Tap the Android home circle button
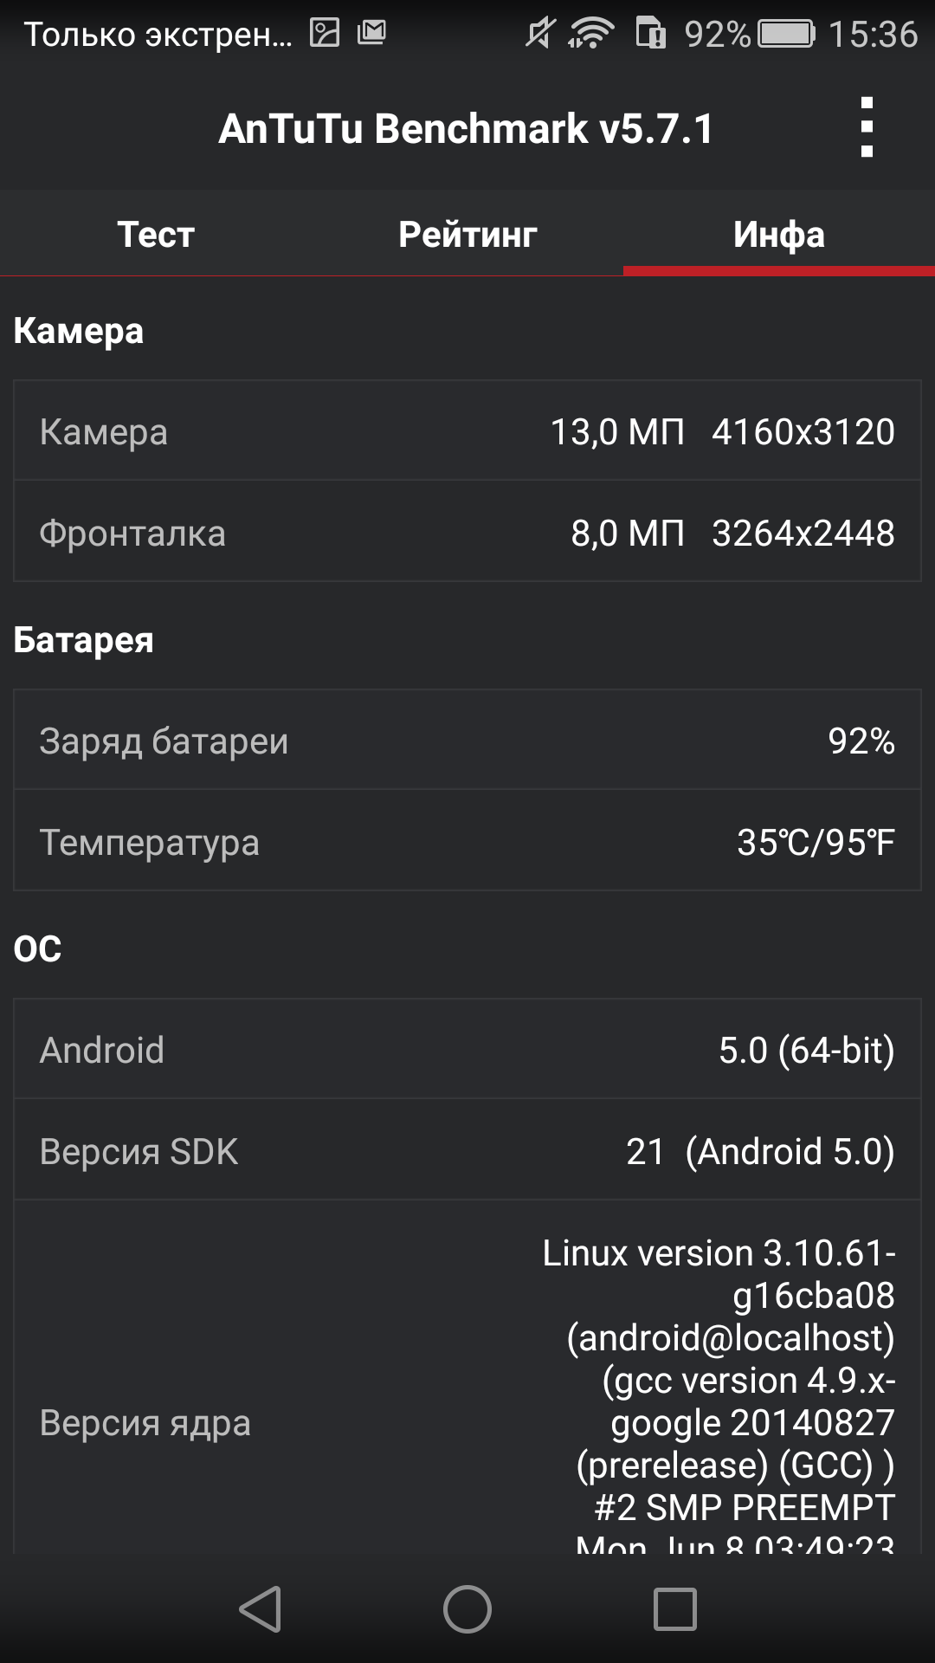 tap(467, 1609)
